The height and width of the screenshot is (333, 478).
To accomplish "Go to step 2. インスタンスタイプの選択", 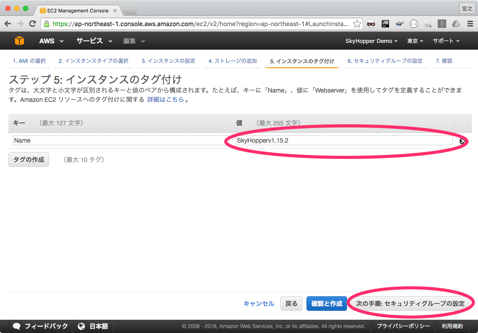I will coord(94,61).
